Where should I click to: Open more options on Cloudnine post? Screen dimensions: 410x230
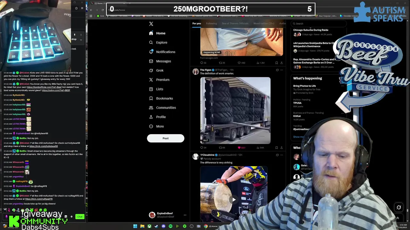(282, 155)
